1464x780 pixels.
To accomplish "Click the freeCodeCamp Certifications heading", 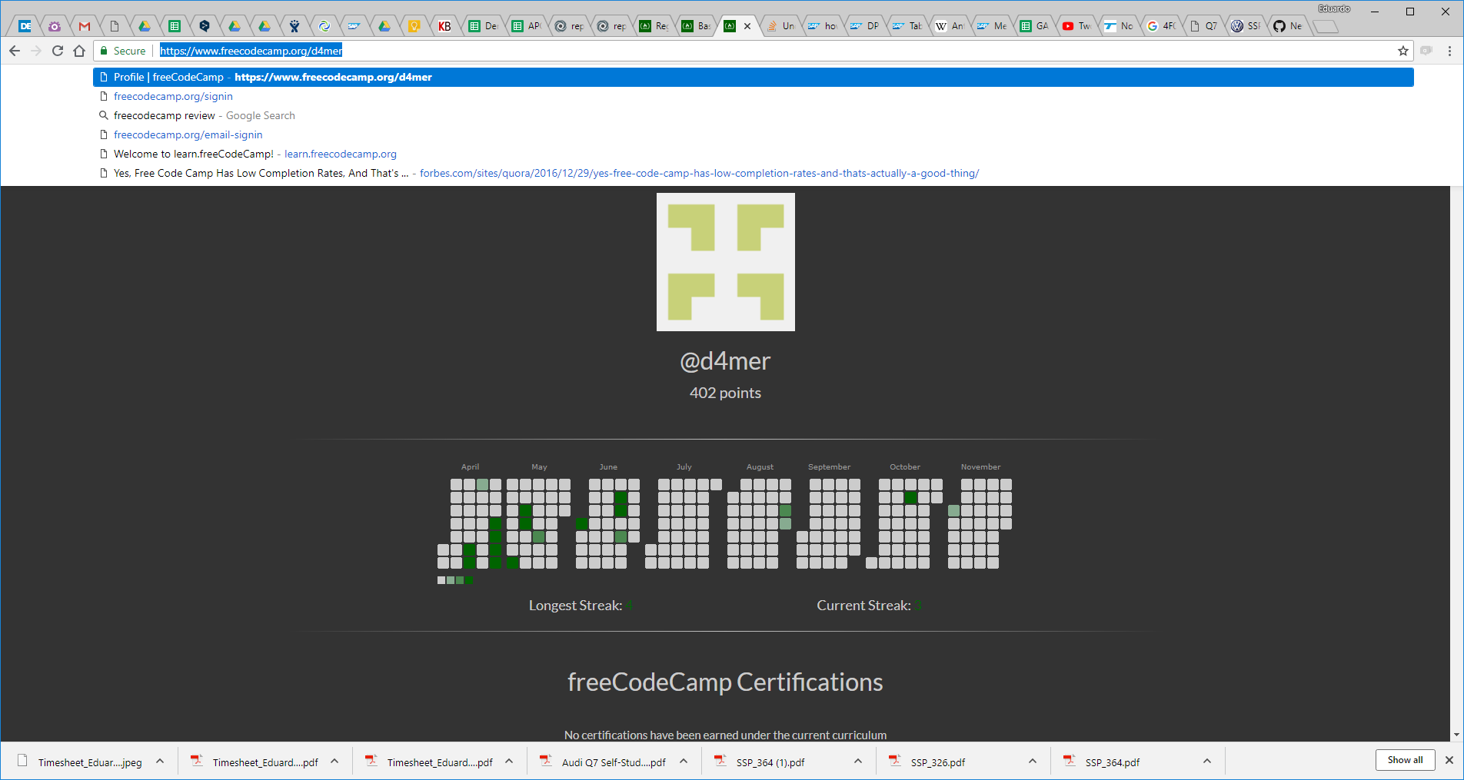I will (x=725, y=682).
